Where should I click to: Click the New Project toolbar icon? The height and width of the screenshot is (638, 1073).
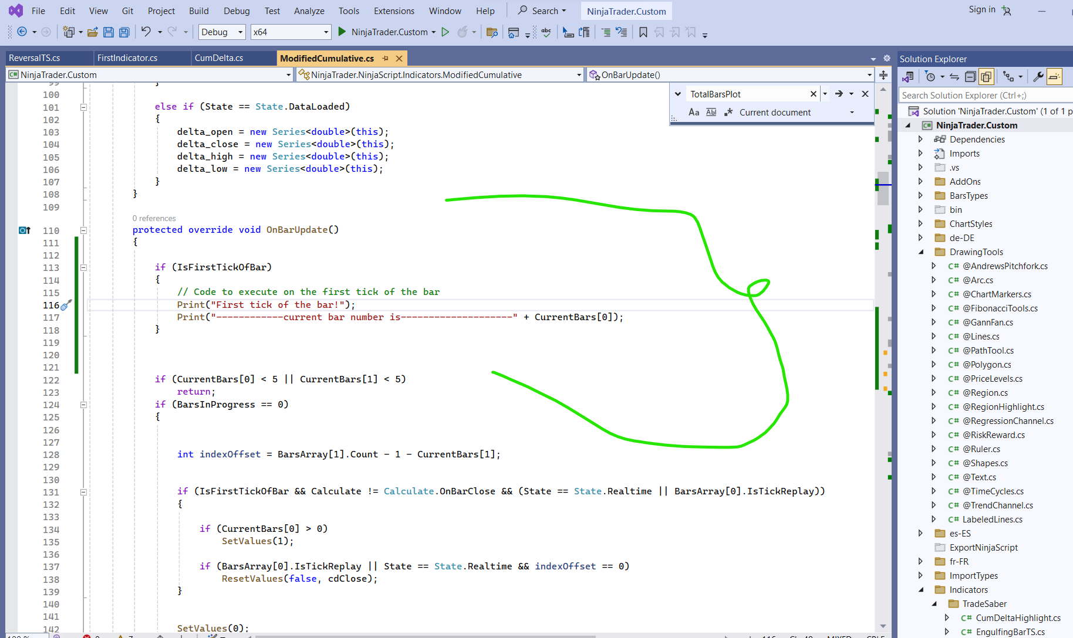click(69, 32)
